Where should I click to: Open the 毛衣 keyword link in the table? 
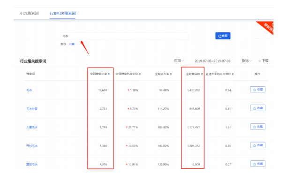point(29,90)
